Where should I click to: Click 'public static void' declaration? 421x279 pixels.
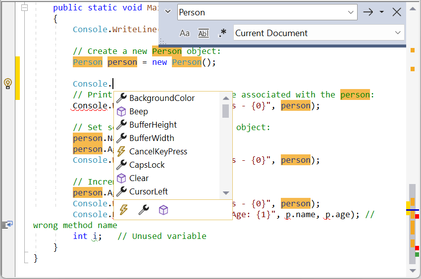click(98, 7)
